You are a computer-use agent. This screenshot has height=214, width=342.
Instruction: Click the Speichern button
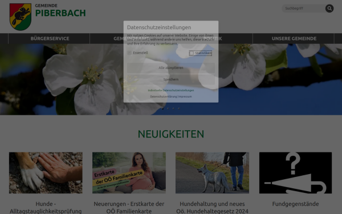[x=171, y=79]
